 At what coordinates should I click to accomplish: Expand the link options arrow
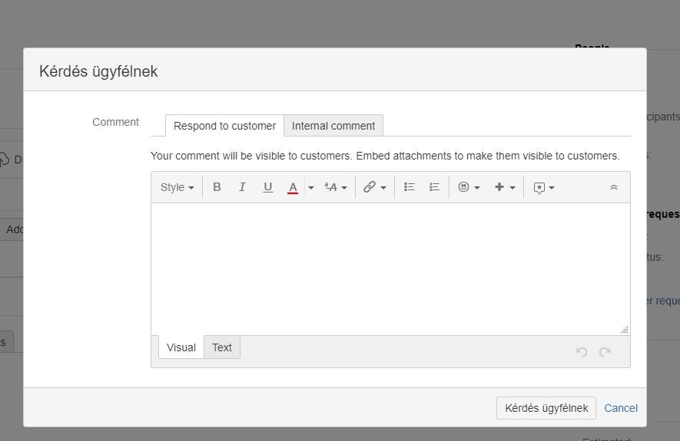pos(383,187)
